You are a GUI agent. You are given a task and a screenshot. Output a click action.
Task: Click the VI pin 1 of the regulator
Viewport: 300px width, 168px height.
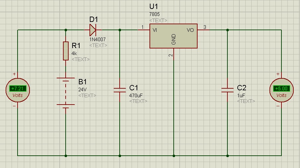coord(144,30)
